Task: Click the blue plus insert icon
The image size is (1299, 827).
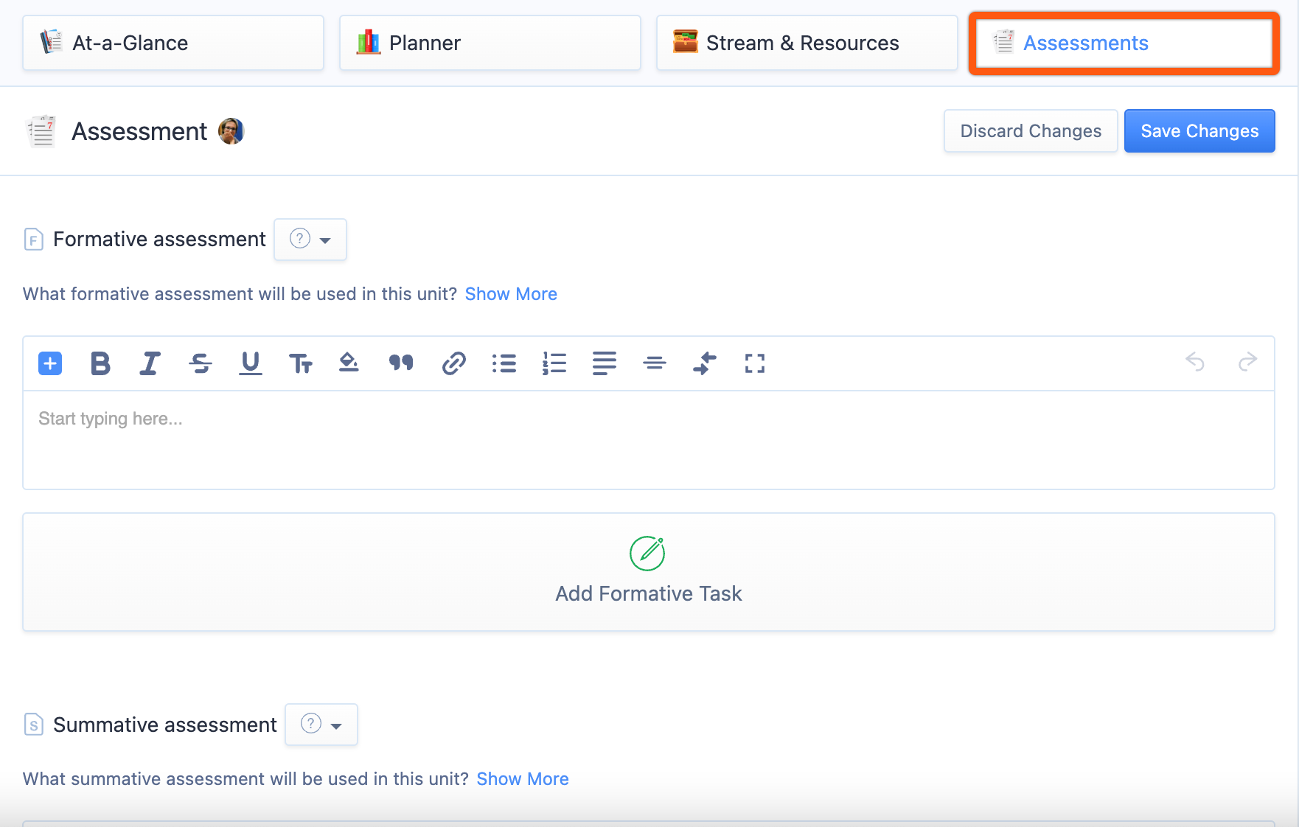Action: (50, 363)
